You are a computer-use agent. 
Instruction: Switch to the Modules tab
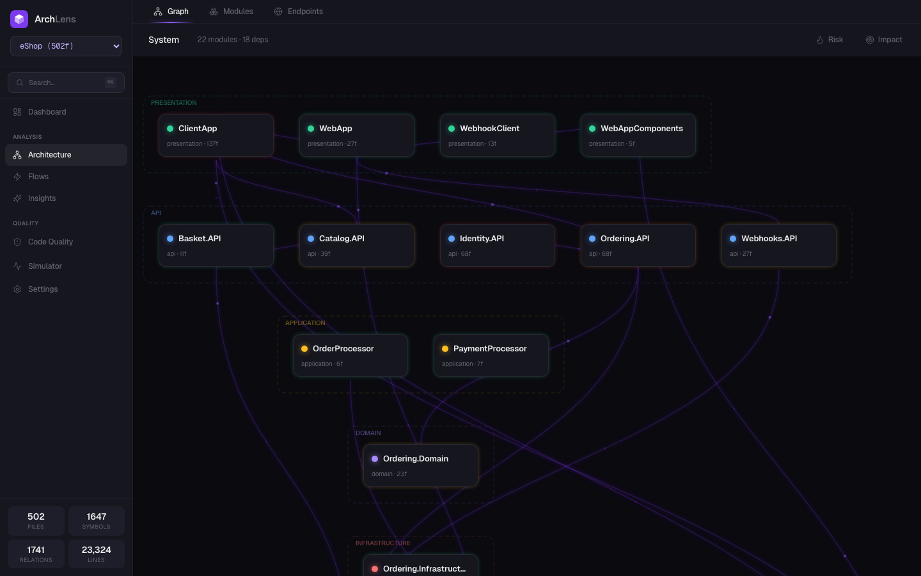click(232, 12)
